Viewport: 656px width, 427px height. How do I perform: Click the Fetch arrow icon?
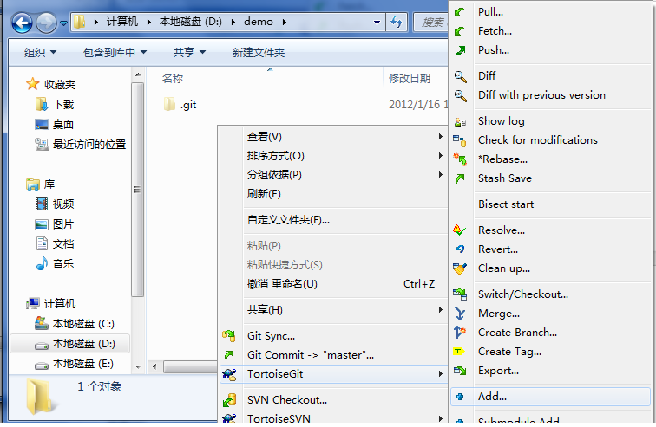click(x=459, y=31)
